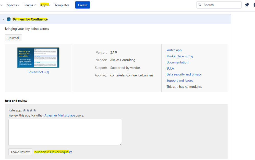
Task: Click the Banners for Confluence app icon
Action: pos(9,19)
